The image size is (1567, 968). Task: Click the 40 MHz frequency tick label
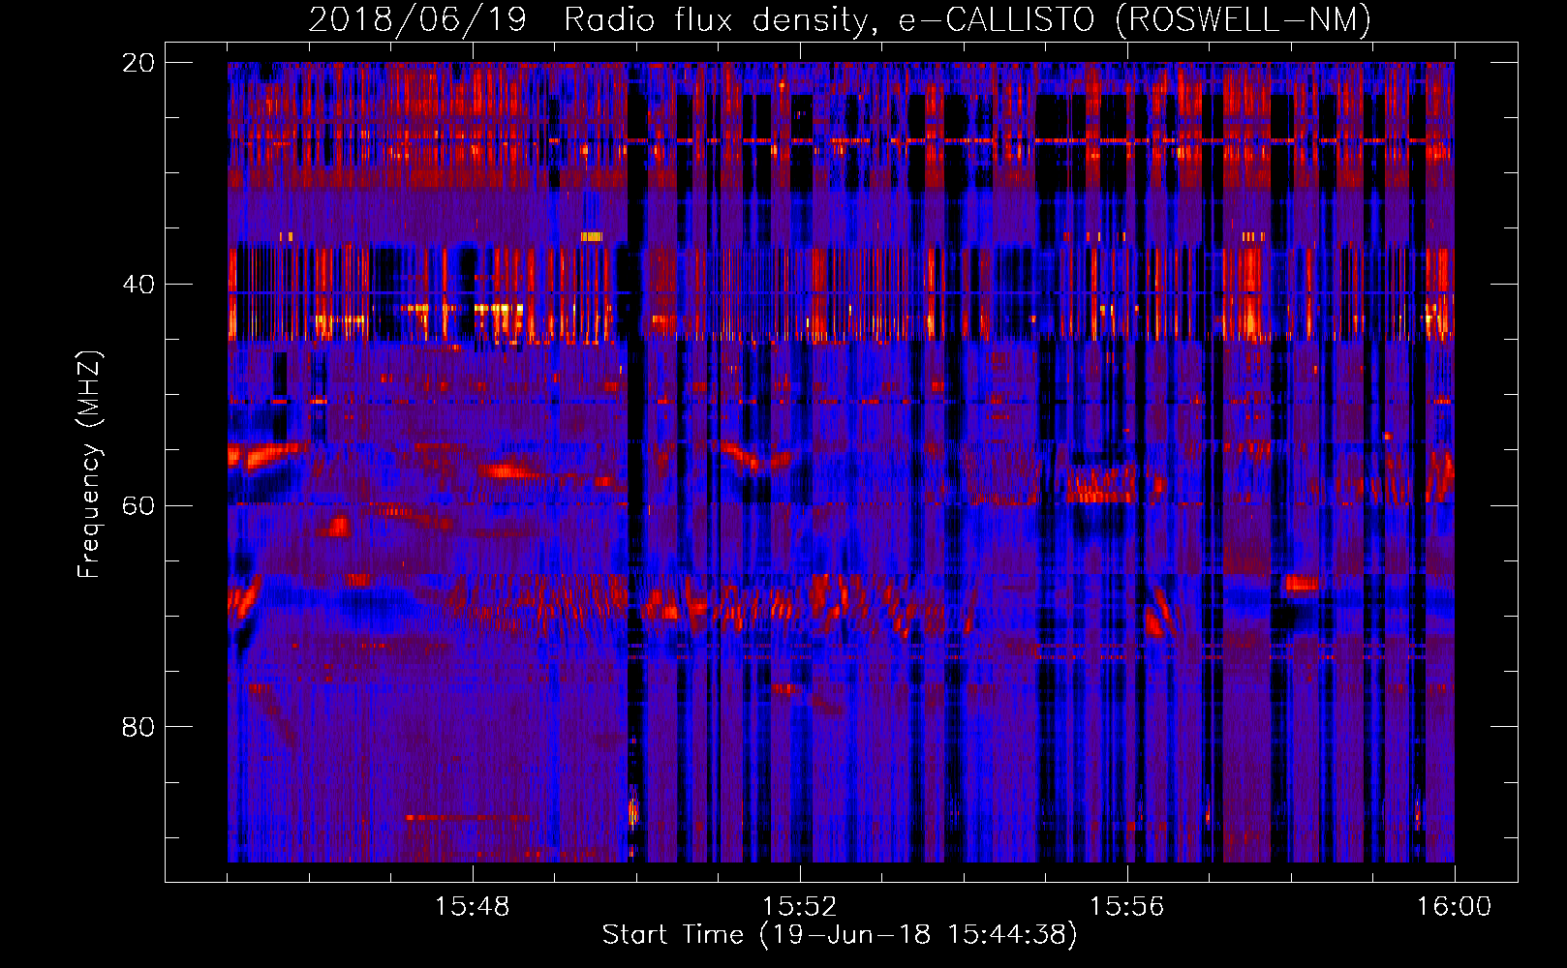pyautogui.click(x=138, y=285)
